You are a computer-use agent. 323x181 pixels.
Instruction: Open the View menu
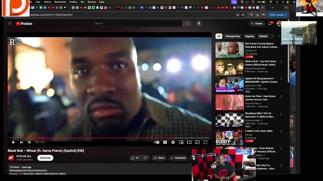coord(38,2)
